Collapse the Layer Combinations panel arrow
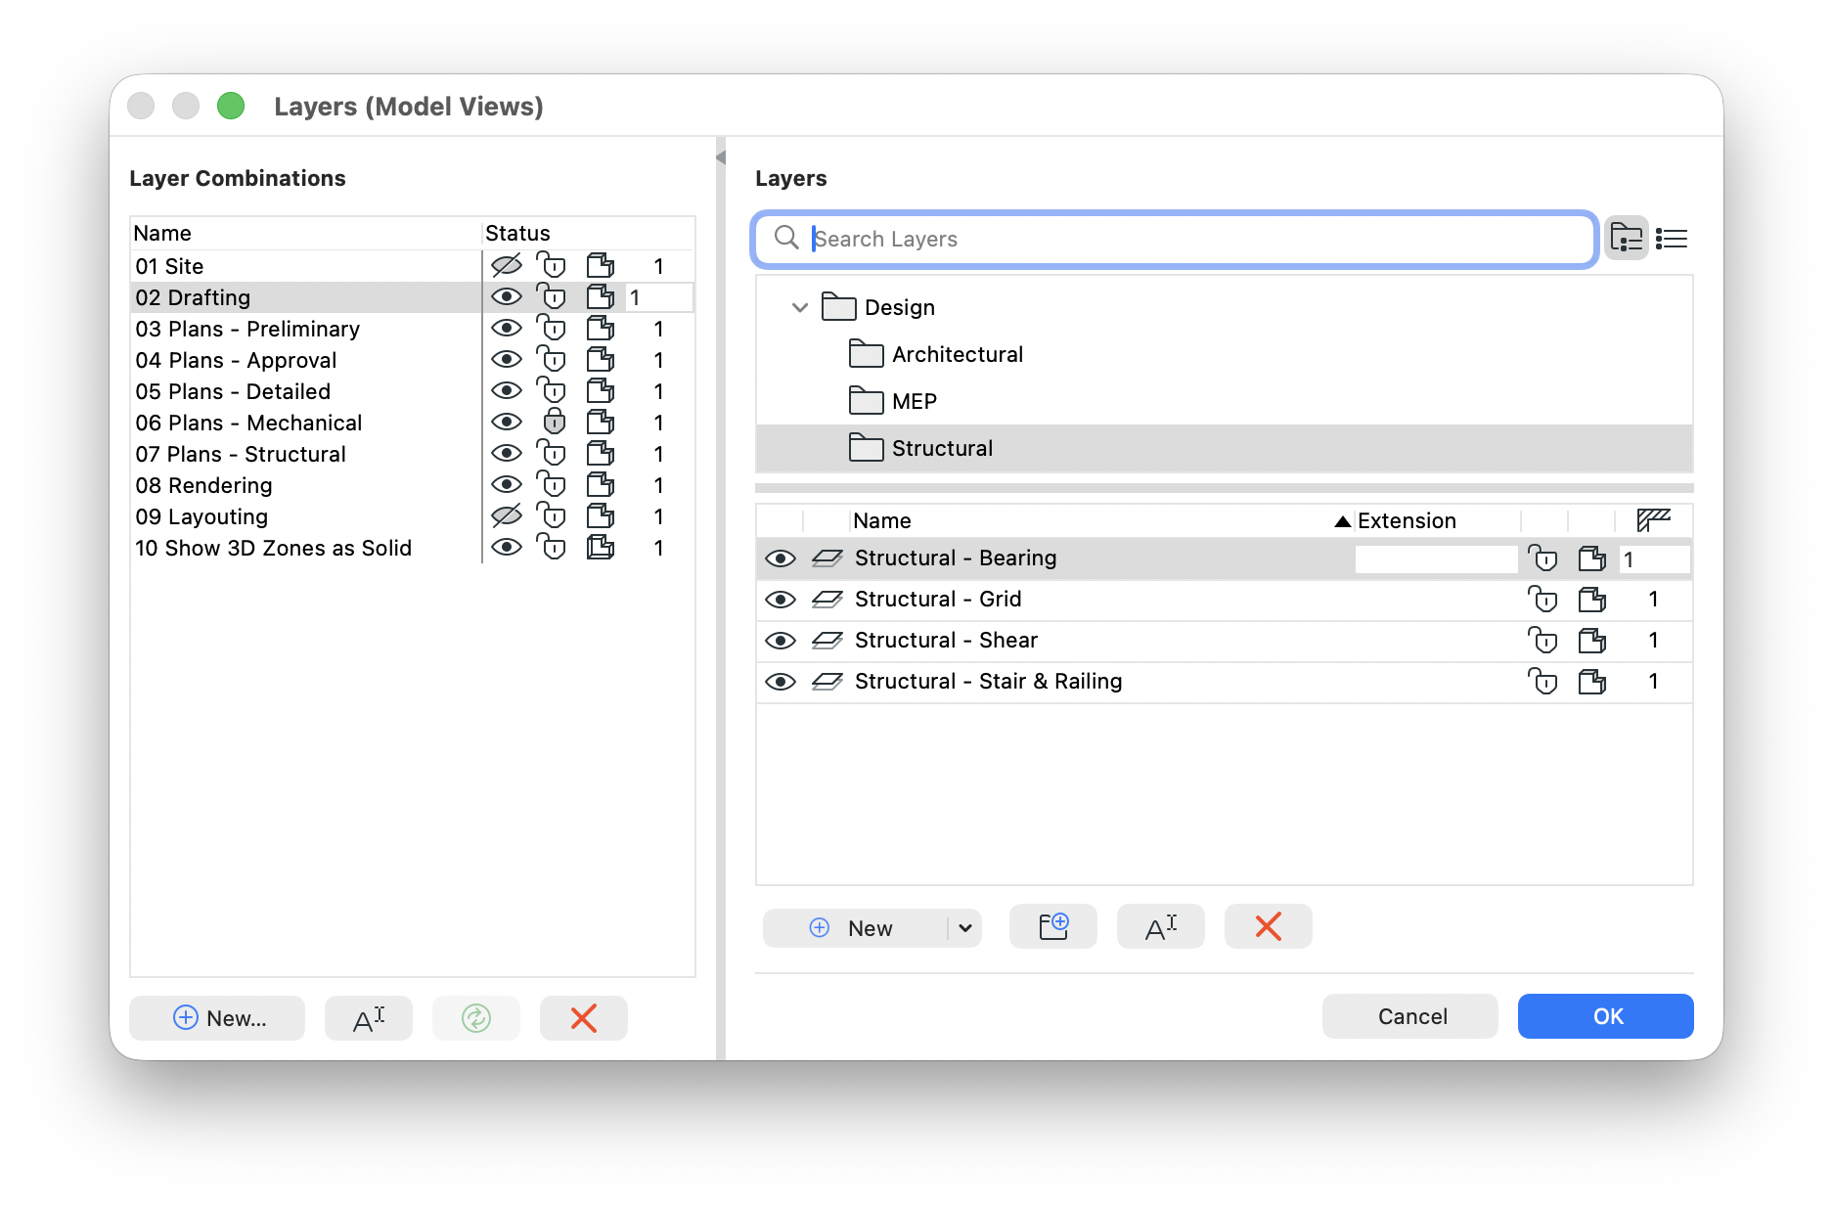The height and width of the screenshot is (1205, 1833). coord(721,157)
